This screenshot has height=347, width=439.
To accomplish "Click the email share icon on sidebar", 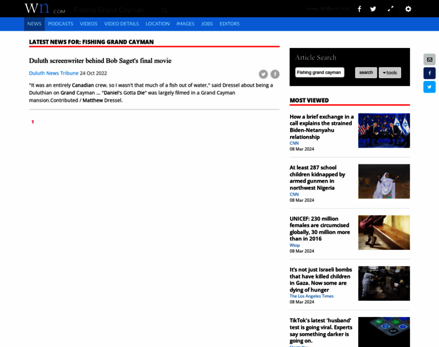I will [429, 60].
